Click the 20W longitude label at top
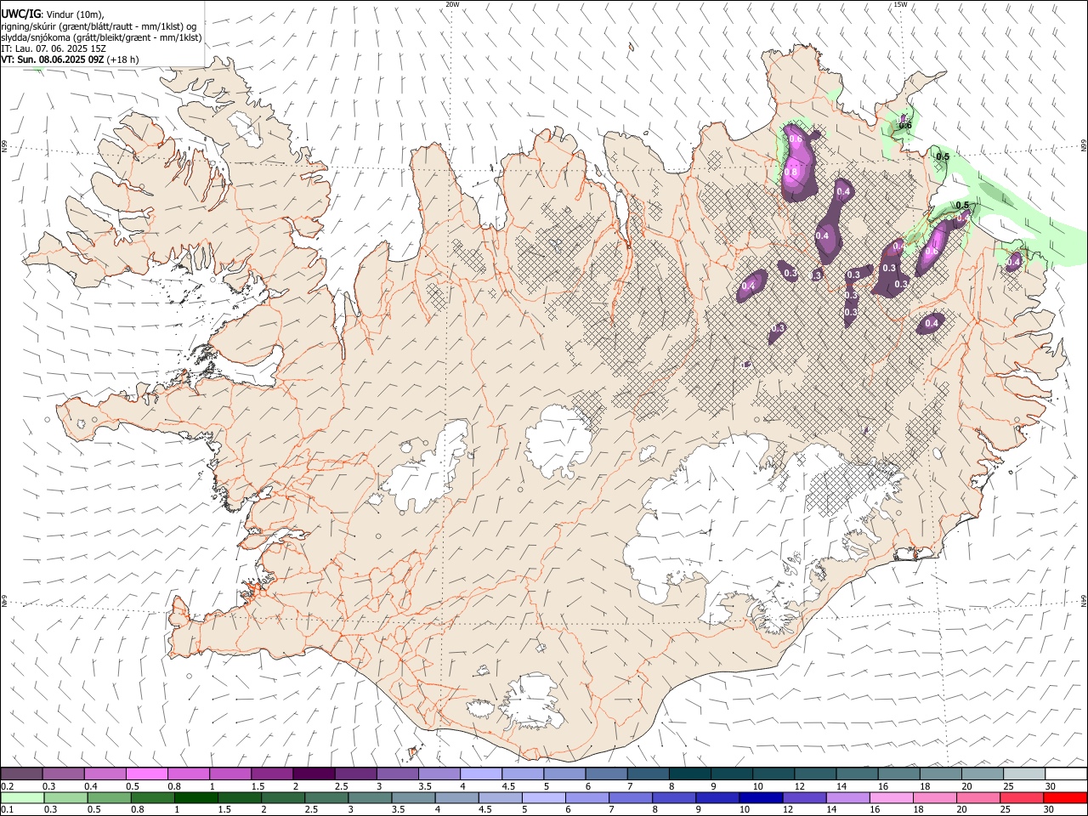The width and height of the screenshot is (1088, 816). click(452, 4)
